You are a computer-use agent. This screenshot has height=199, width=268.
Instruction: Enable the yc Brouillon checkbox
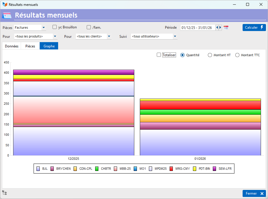coord(55,27)
